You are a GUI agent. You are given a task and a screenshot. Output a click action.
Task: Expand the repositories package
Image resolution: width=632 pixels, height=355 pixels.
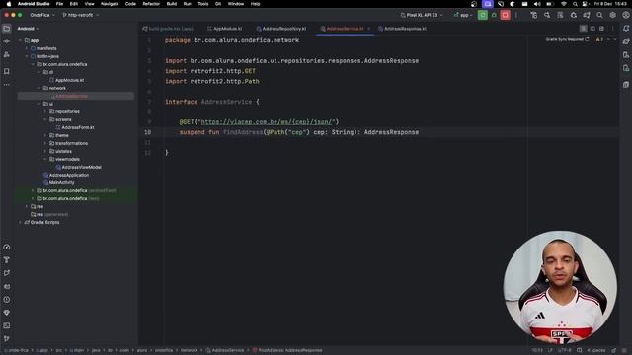(x=45, y=111)
